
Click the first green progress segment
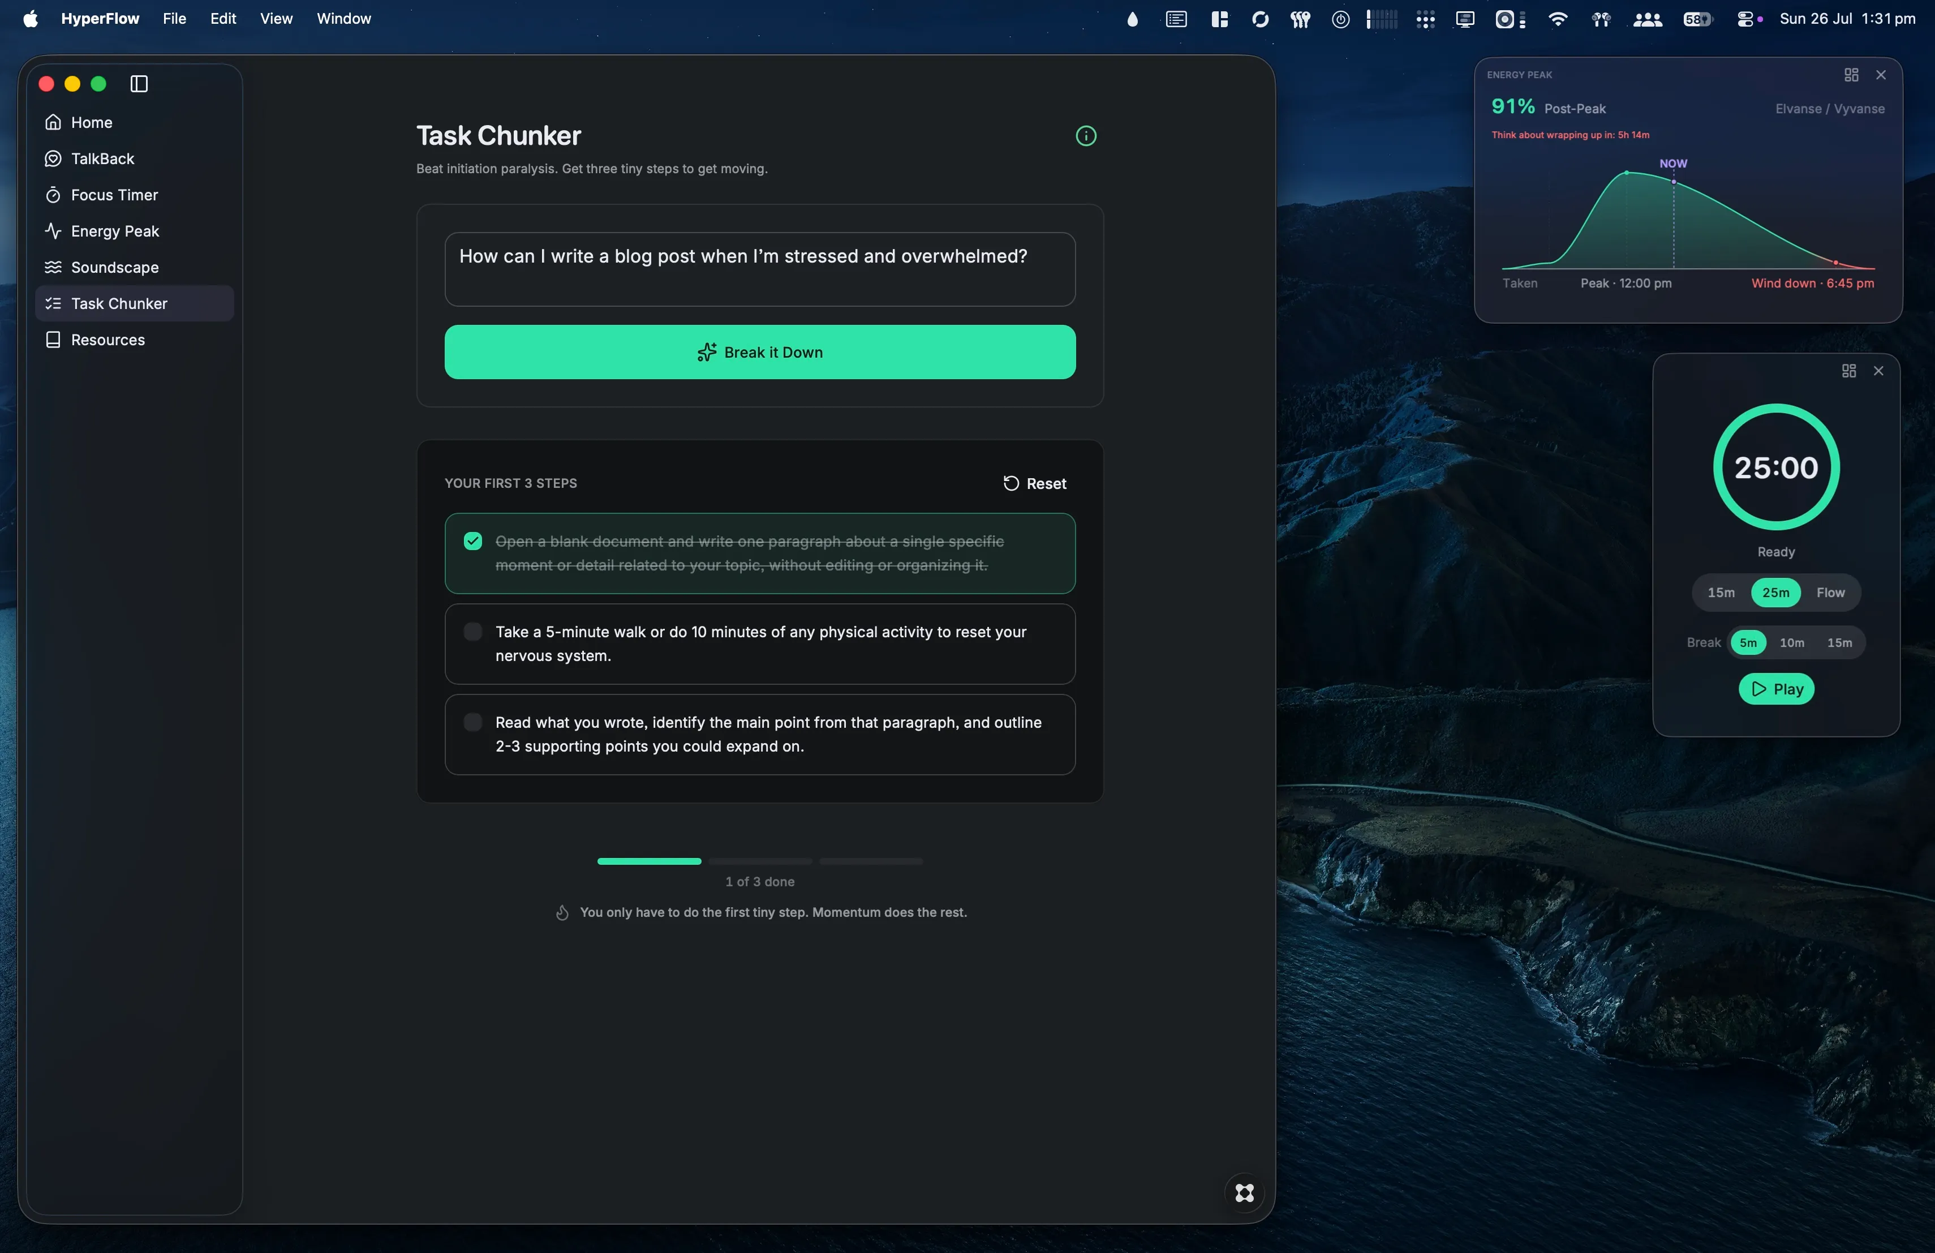pos(649,861)
